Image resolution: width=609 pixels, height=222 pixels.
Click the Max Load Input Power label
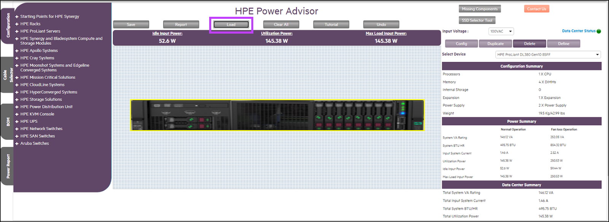pos(386,34)
